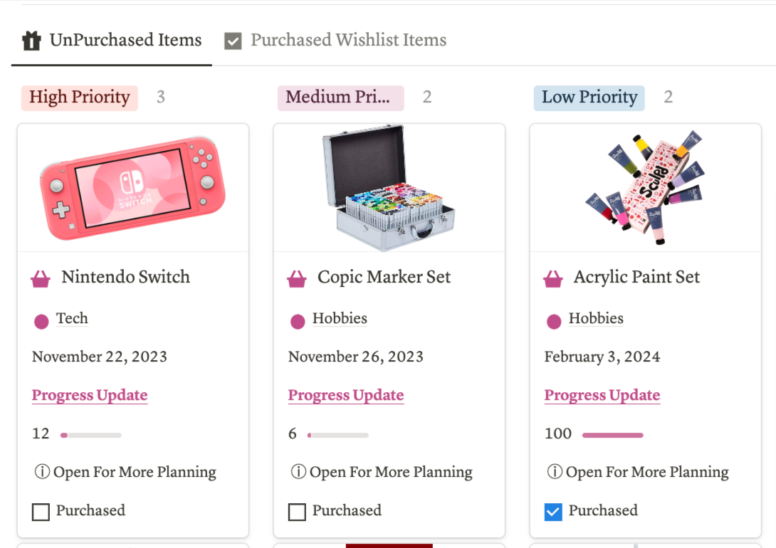
Task: Open the High Priority group label
Action: (80, 98)
